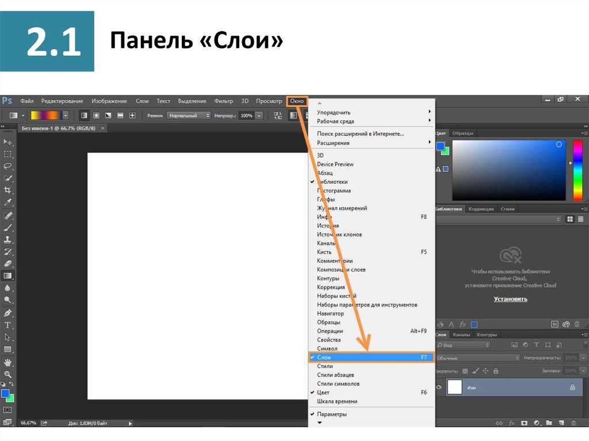Uncheck Параметры in the Окно menu
Viewport: 589px width, 441px height.
point(332,414)
